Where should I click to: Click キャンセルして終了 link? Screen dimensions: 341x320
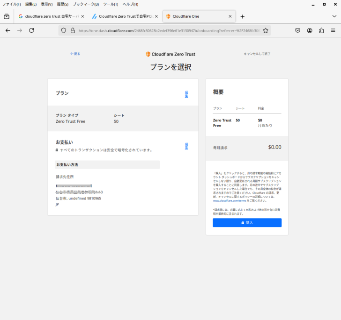pyautogui.click(x=257, y=54)
